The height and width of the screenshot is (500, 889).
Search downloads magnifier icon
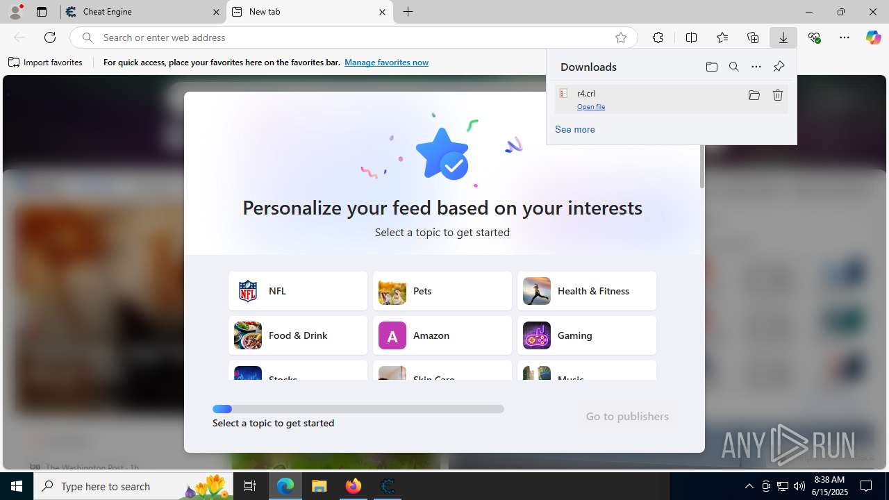(734, 67)
